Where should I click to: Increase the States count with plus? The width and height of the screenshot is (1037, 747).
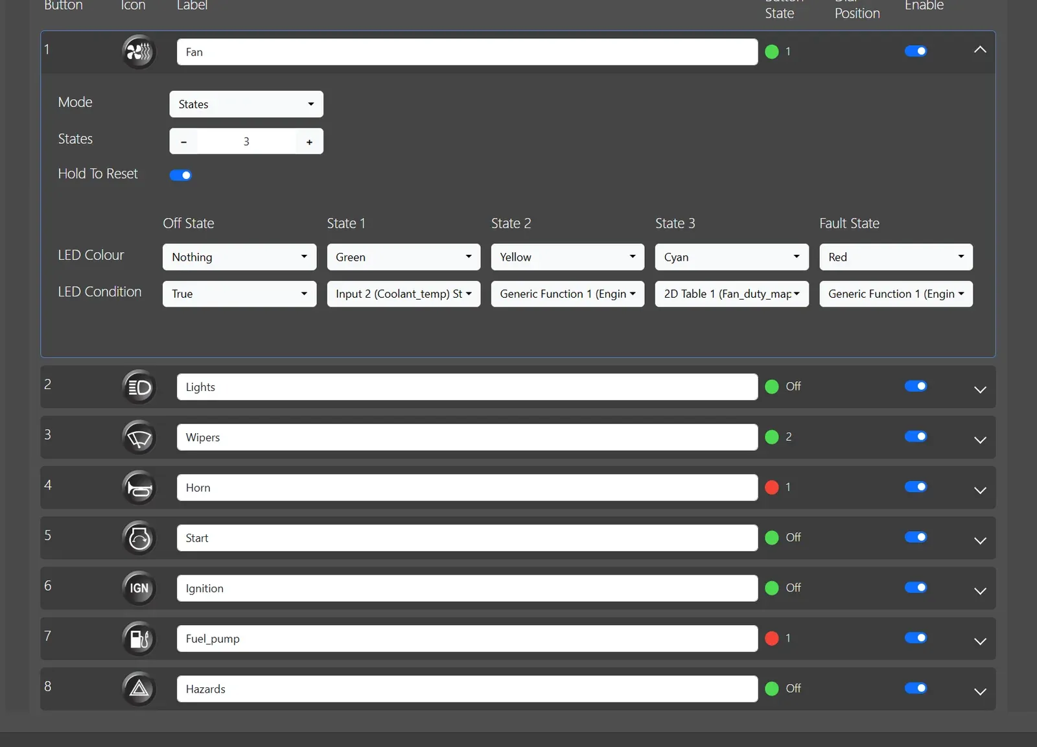click(309, 141)
